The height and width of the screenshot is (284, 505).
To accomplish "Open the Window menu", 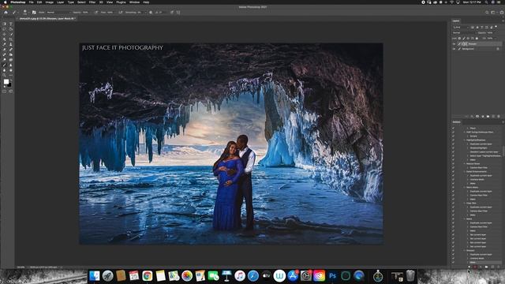I will point(134,2).
